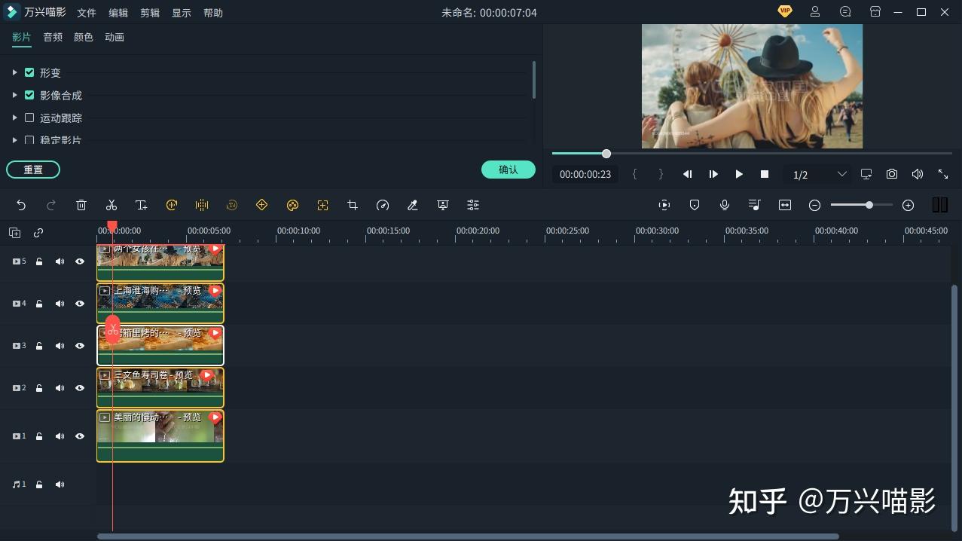Take a snapshot of the preview frame
The height and width of the screenshot is (541, 962).
tap(892, 173)
